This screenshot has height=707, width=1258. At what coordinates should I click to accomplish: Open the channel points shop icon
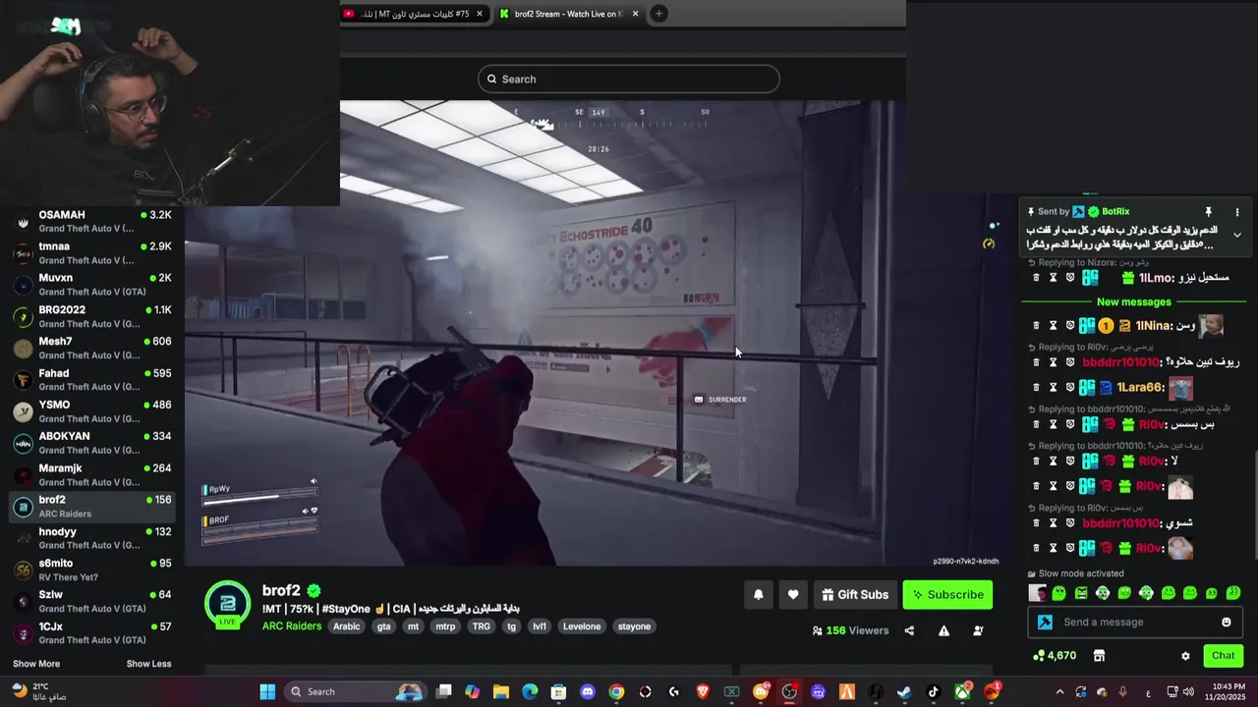point(1099,656)
